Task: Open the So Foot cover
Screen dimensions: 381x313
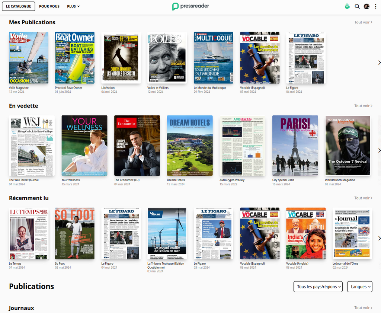Action: [x=74, y=233]
